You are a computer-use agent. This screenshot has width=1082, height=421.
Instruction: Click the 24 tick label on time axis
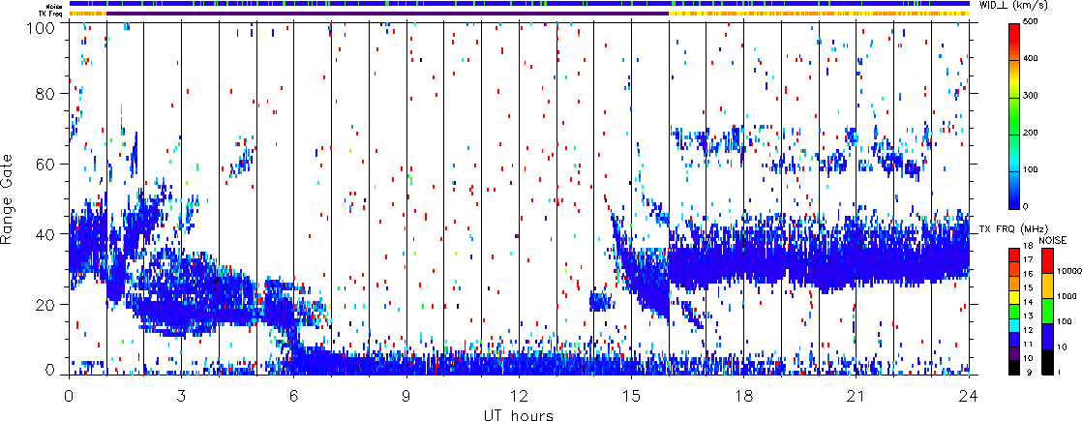coord(969,395)
